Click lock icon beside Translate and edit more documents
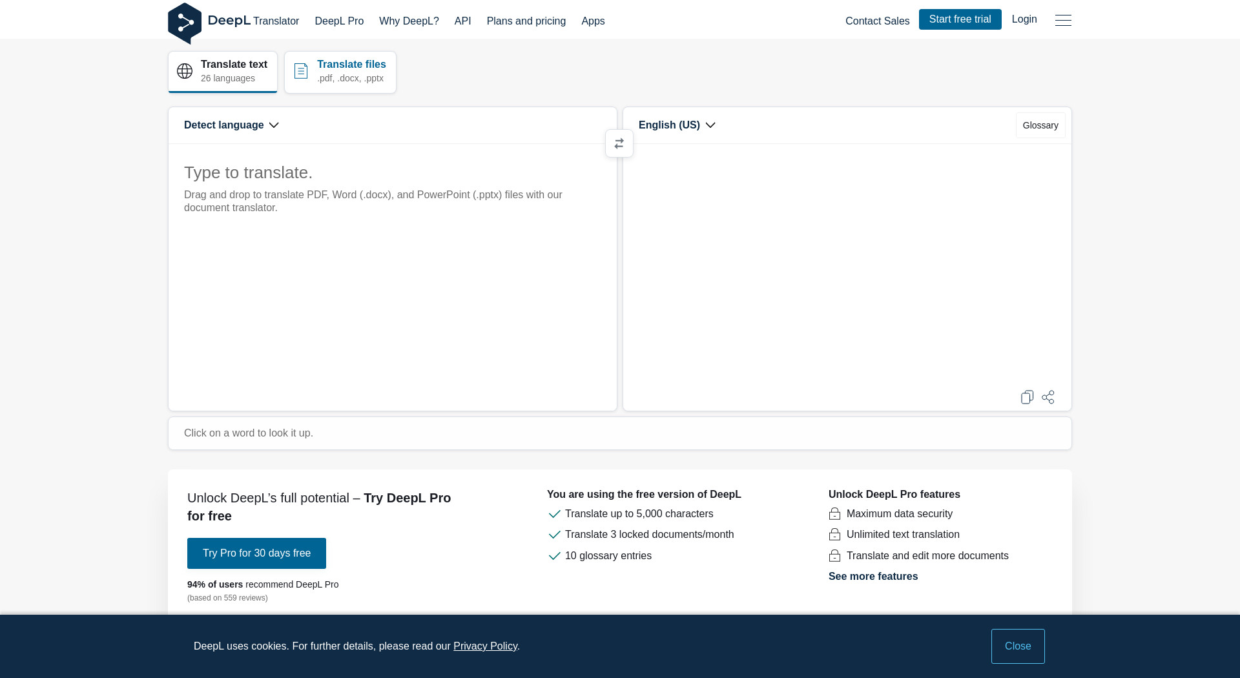1240x678 pixels. [834, 556]
